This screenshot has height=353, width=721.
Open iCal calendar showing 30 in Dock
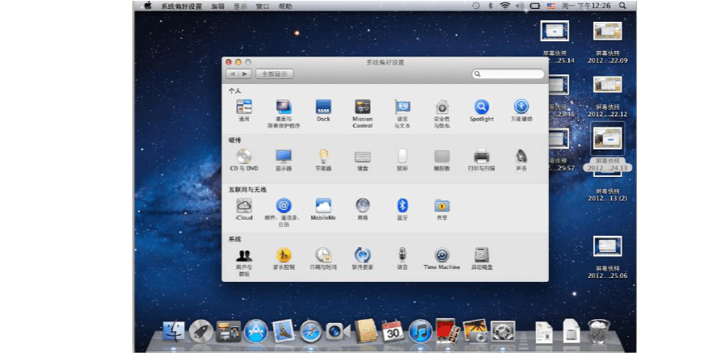392,331
